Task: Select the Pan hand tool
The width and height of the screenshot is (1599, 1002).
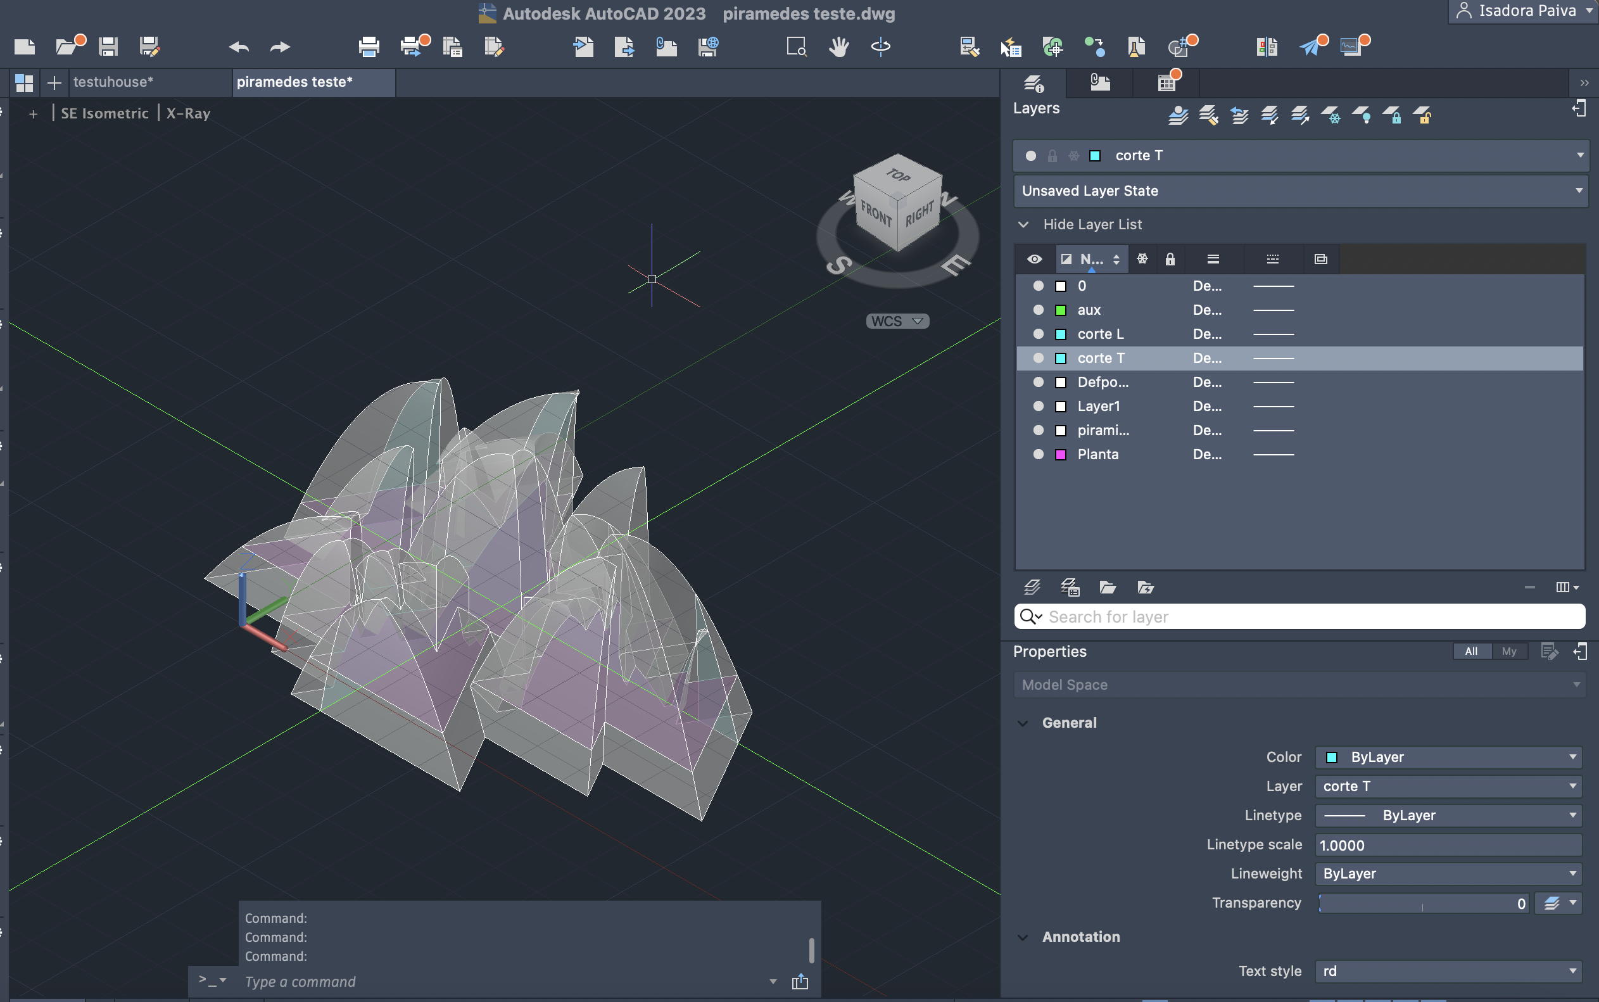Action: tap(838, 46)
